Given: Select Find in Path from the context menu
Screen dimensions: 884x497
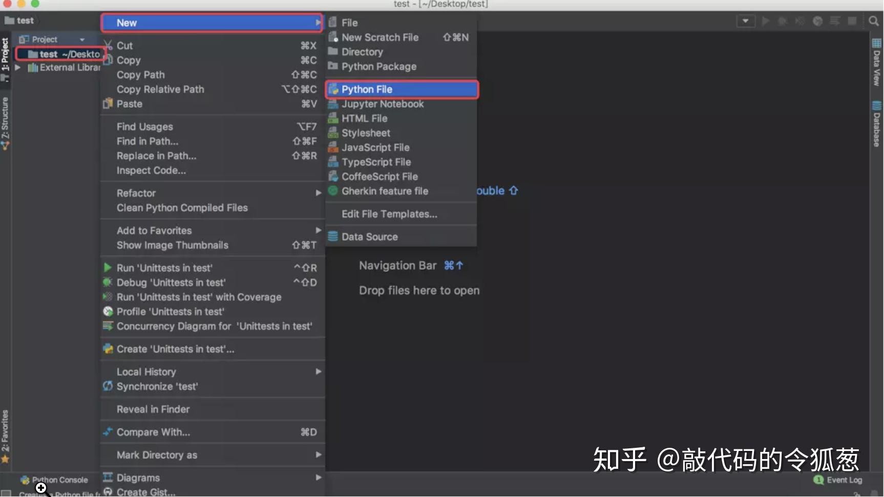Looking at the screenshot, I should click(x=147, y=141).
